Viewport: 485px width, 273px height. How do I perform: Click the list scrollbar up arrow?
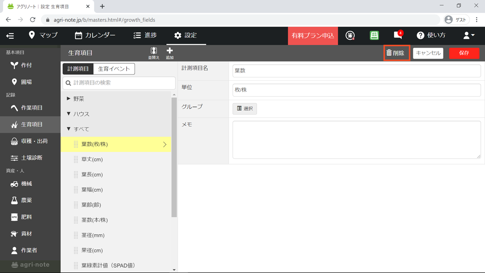174,94
